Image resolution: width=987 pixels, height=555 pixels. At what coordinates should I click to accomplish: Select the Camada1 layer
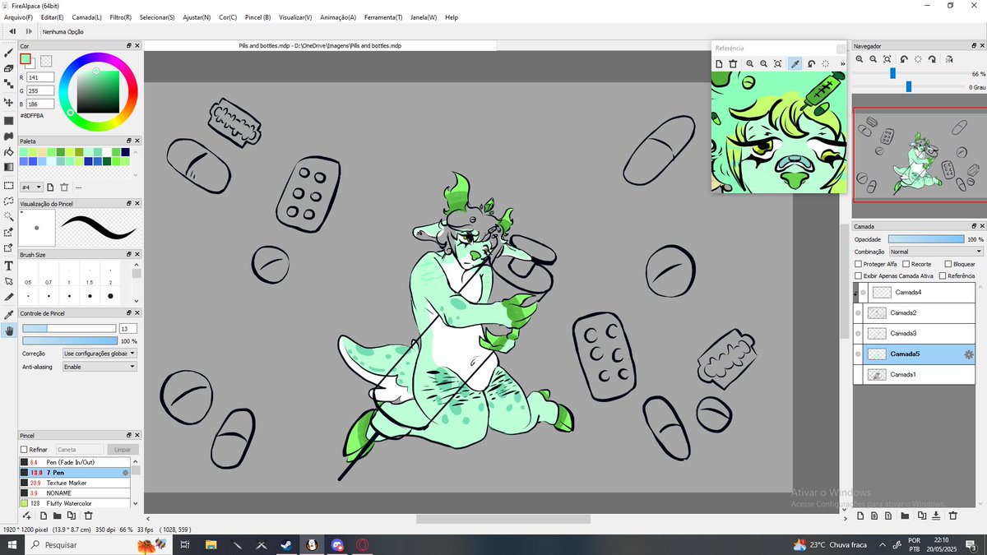[915, 374]
